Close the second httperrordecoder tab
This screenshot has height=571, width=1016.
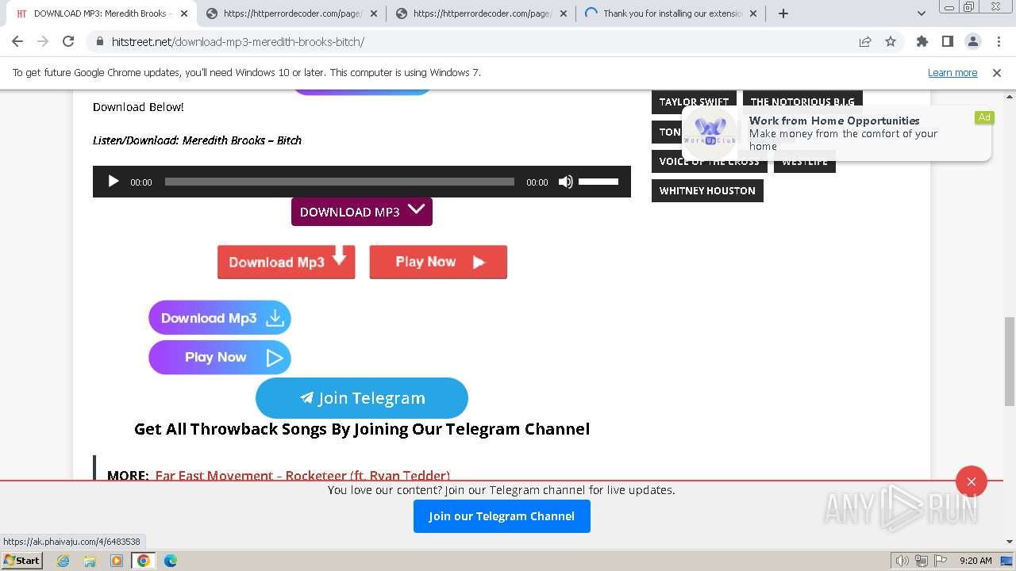(x=564, y=13)
